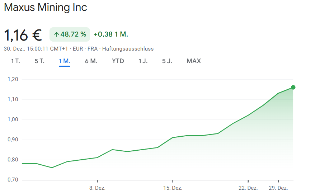
Task: Choose the 1 J. time range
Action: [x=143, y=61]
